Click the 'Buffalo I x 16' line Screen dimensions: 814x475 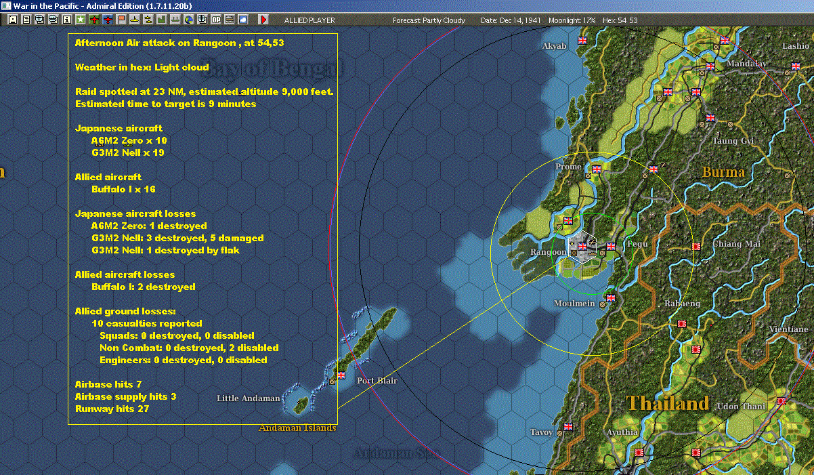(123, 189)
